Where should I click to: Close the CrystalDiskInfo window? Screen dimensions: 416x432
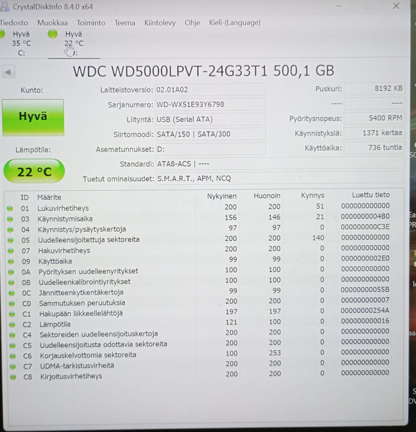click(x=396, y=6)
